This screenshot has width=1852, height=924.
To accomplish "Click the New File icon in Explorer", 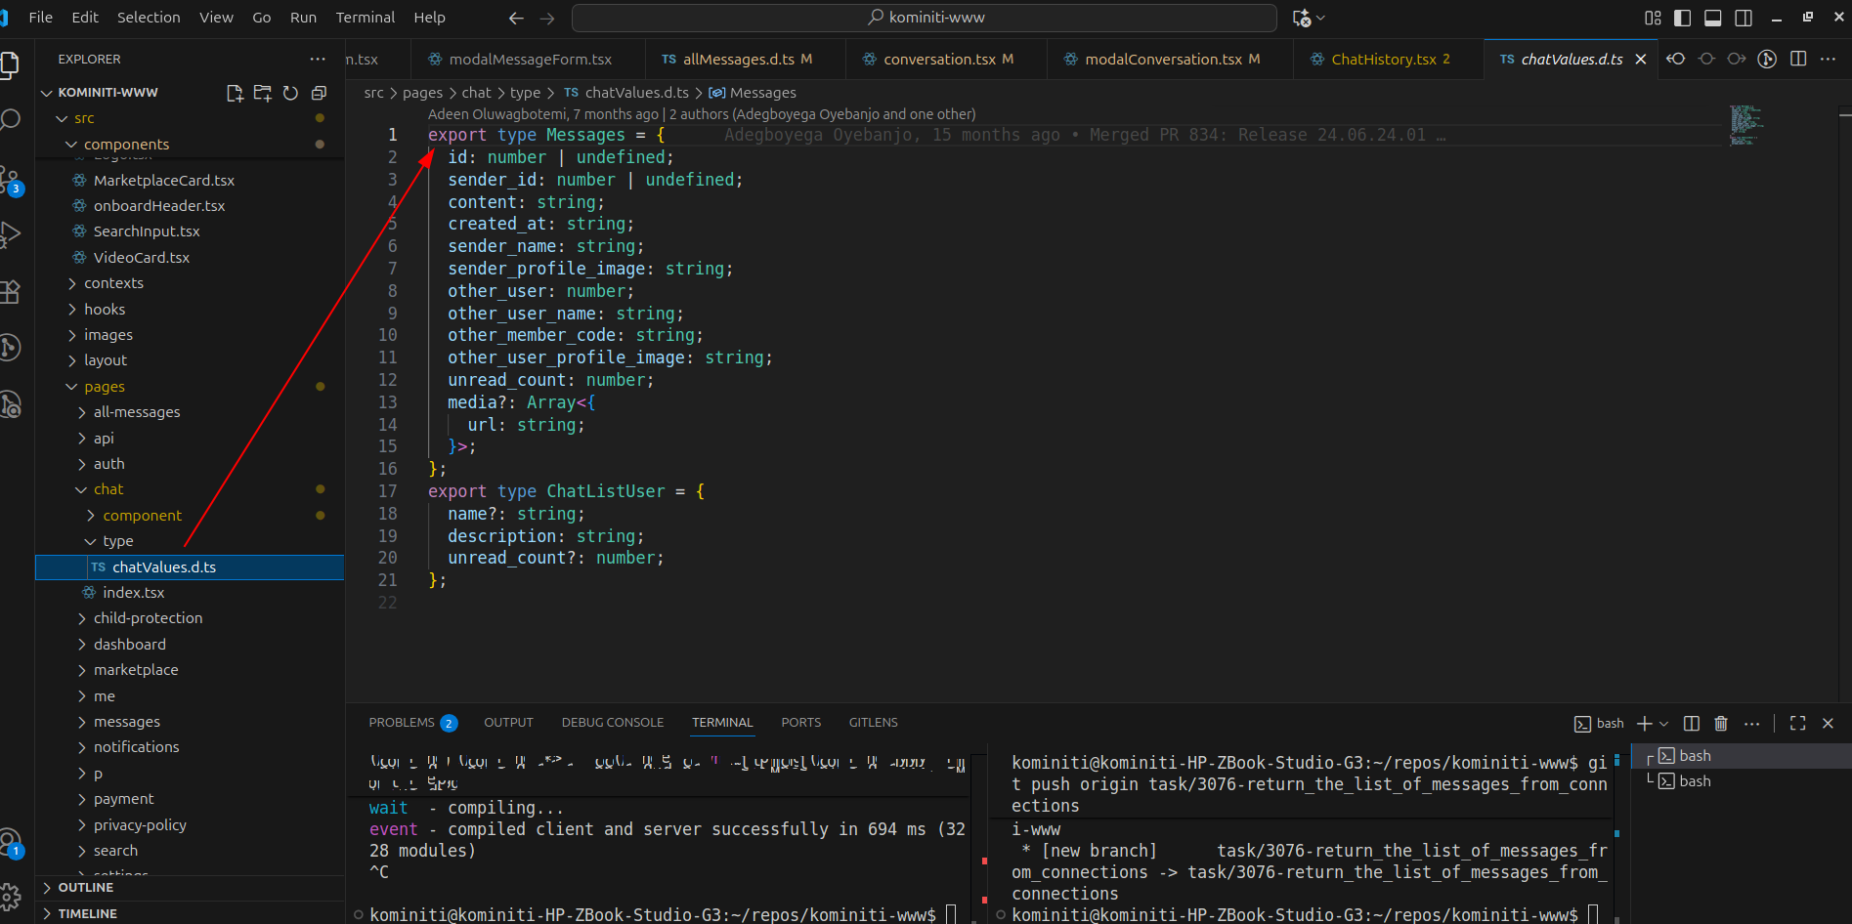I will [x=235, y=93].
